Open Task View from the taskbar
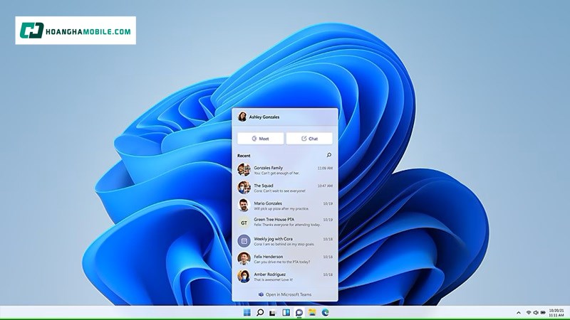Screen dimensions: 570x320 pyautogui.click(x=273, y=312)
